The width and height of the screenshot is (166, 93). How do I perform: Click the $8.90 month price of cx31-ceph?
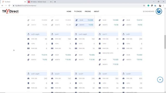45,60
